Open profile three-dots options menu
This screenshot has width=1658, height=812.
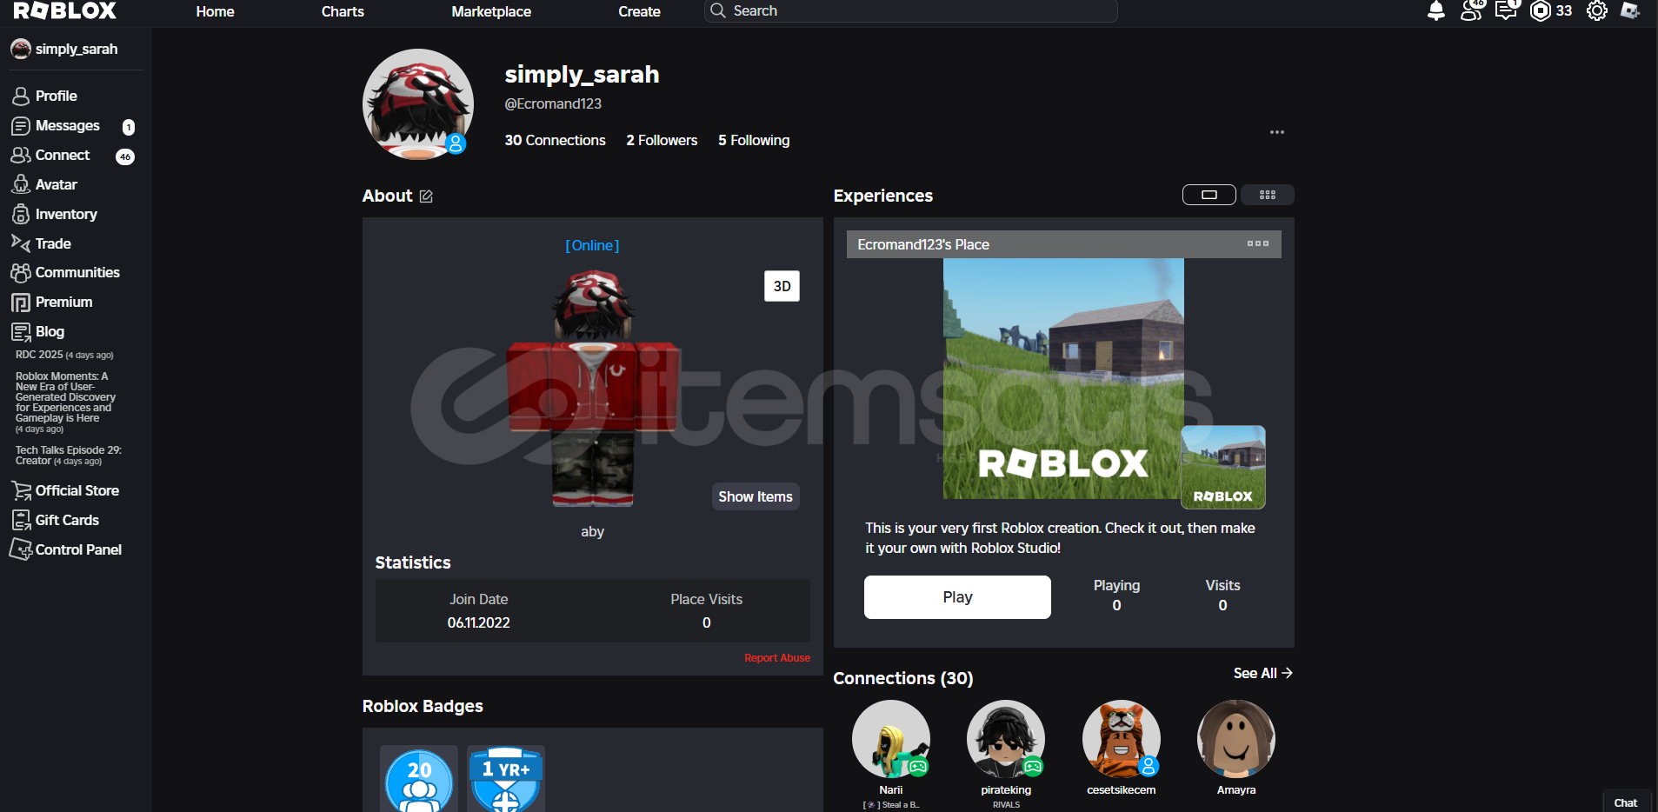click(1277, 132)
